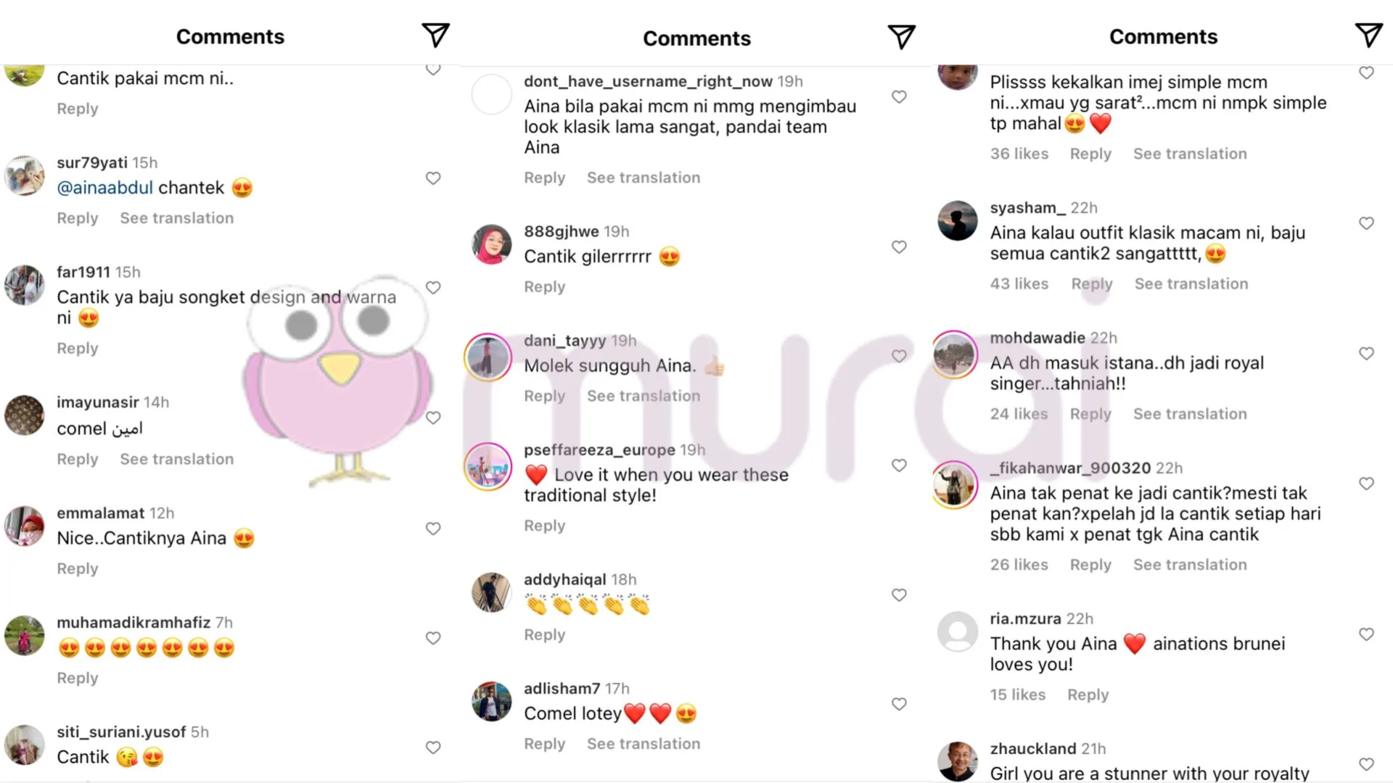Tap the share arrow in the left Comments header

(435, 35)
